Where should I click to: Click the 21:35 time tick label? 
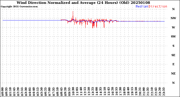148,92
